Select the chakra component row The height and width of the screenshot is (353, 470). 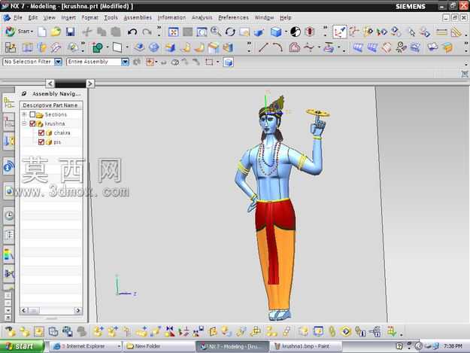pyautogui.click(x=51, y=132)
